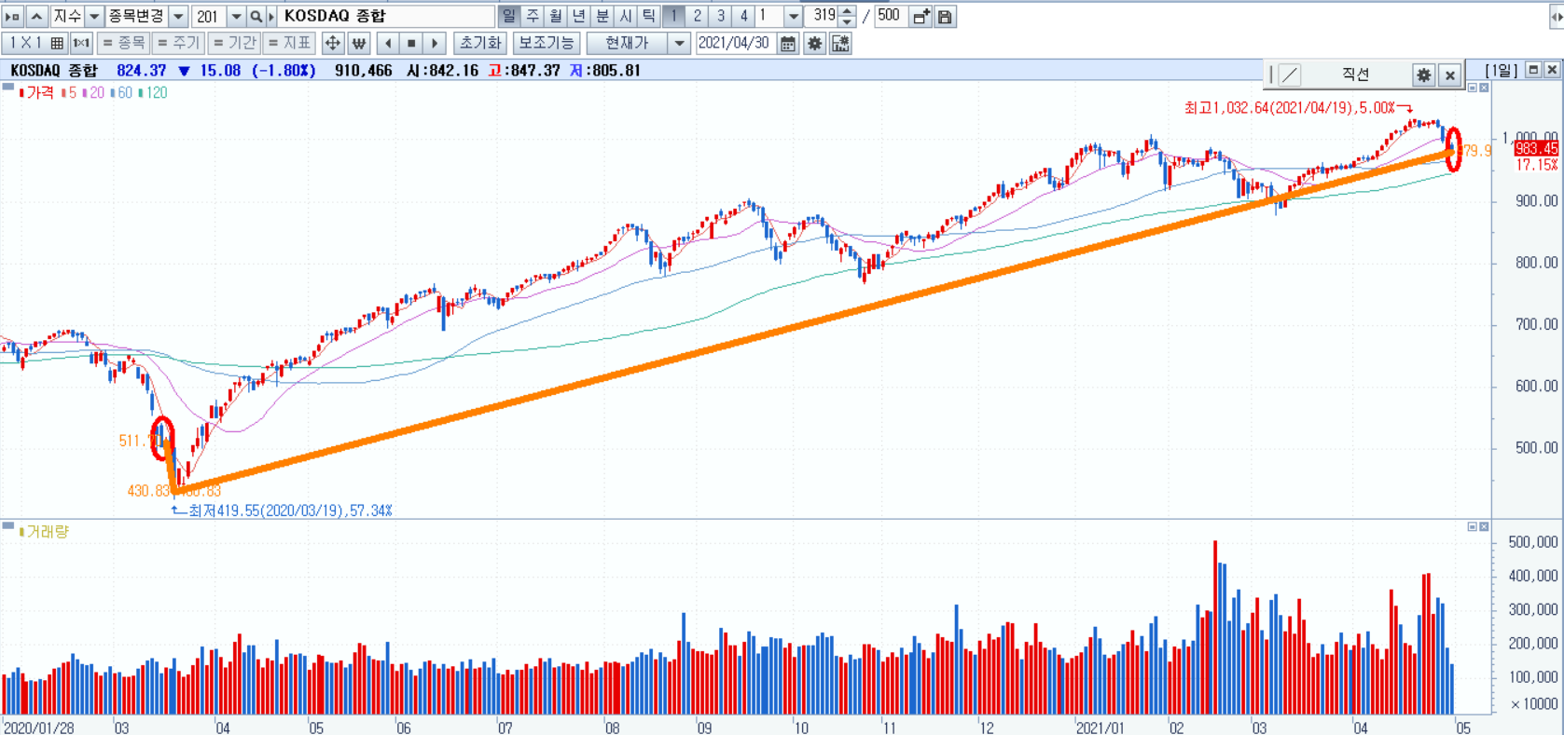Screen dimensions: 1564x735
Task: Click the stop playback square
Action: [x=411, y=43]
